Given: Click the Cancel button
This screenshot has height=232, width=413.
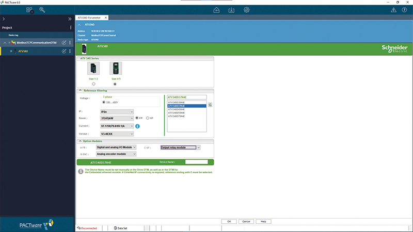Looking at the screenshot, I should point(246,222).
